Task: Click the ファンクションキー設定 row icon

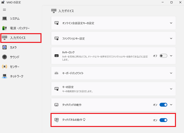Action: coord(57,39)
